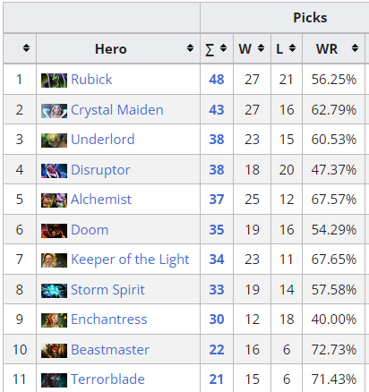Click the Alchemist hero portrait icon
The width and height of the screenshot is (369, 392).
pyautogui.click(x=54, y=200)
